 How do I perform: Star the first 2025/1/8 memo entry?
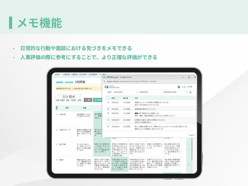pos(108,103)
